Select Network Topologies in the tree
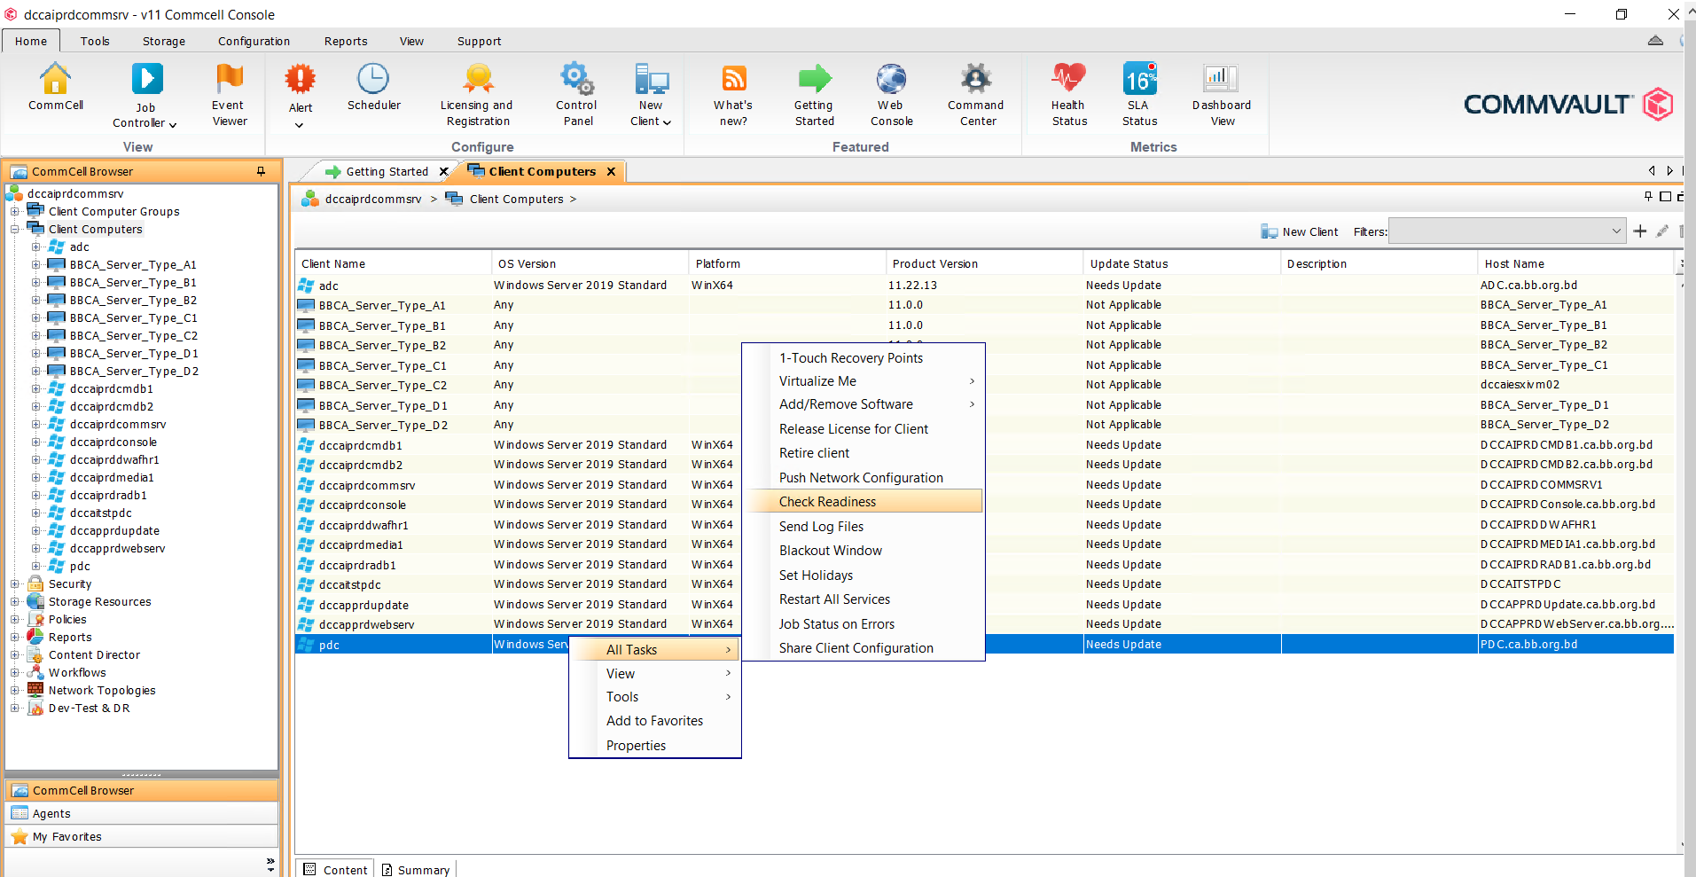 tap(102, 690)
